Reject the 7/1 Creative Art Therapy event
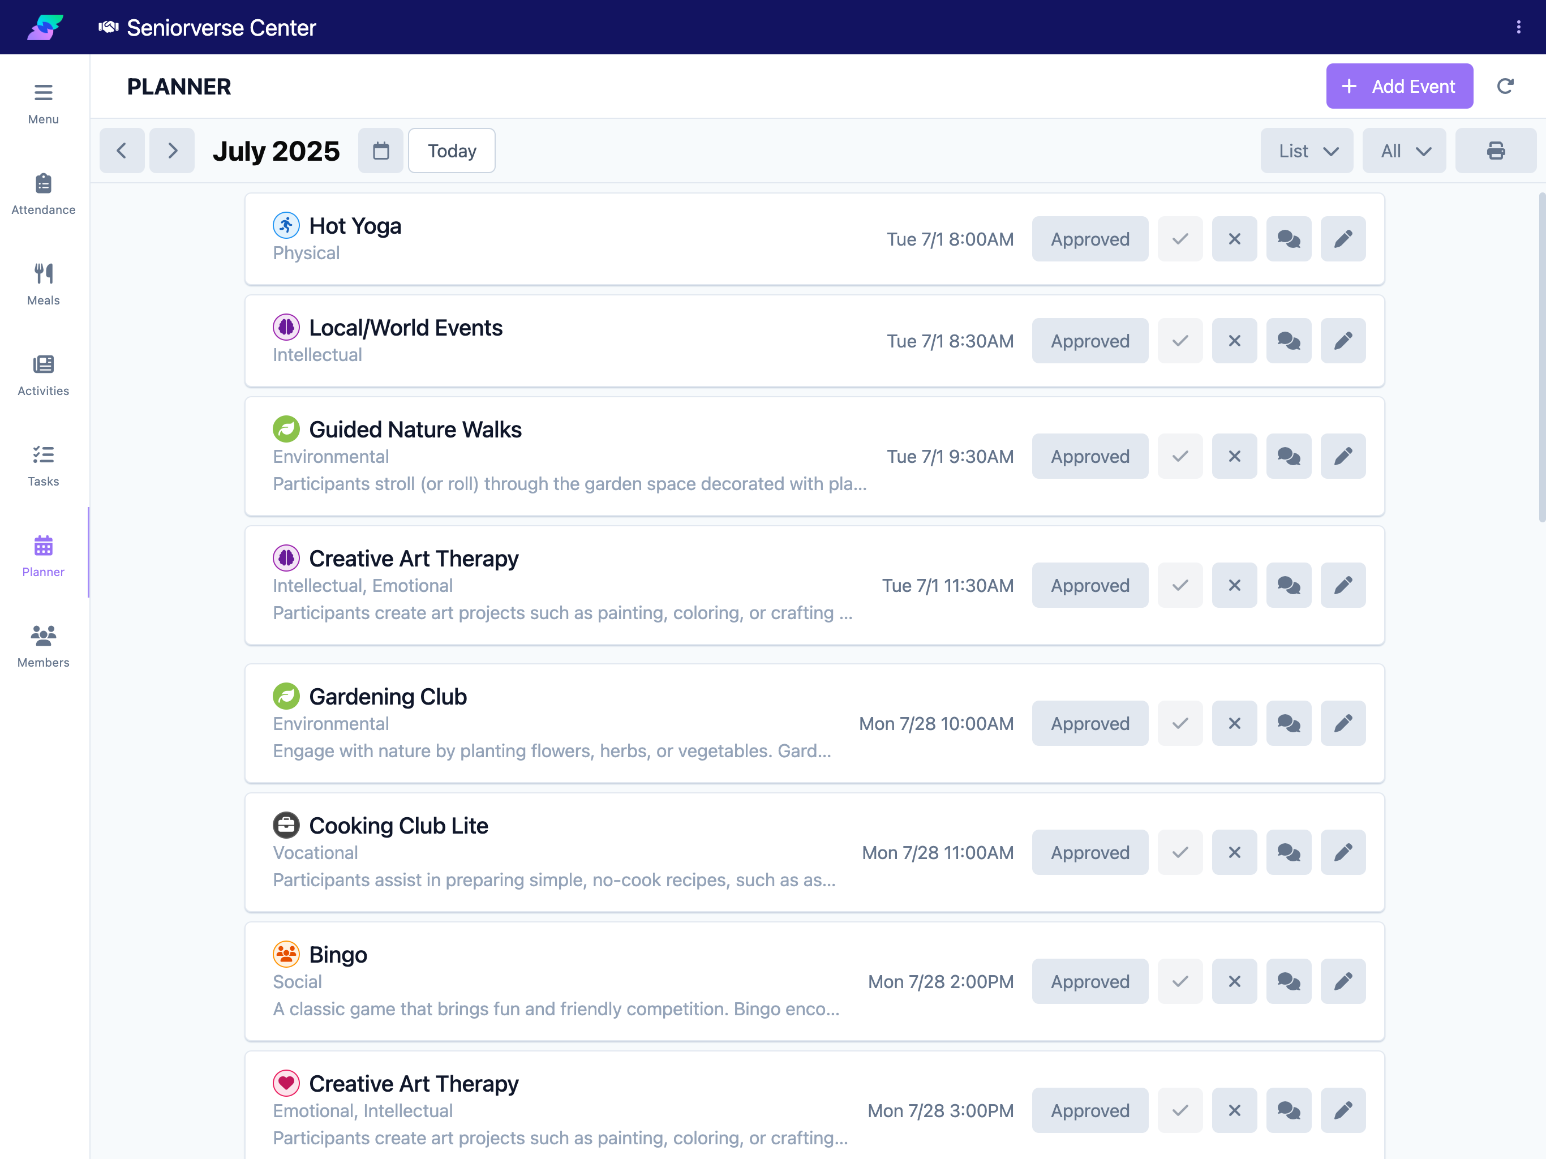Screen dimensions: 1546x1159 point(1234,585)
